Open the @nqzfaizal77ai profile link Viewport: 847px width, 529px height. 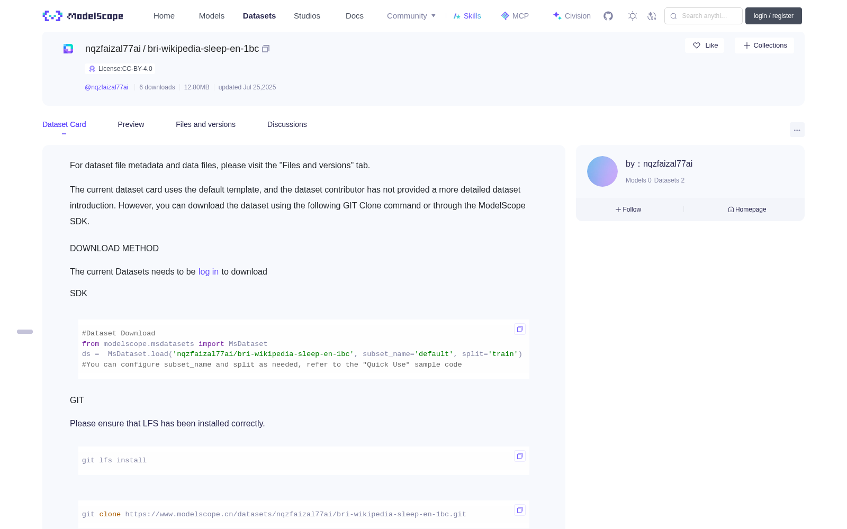point(106,87)
